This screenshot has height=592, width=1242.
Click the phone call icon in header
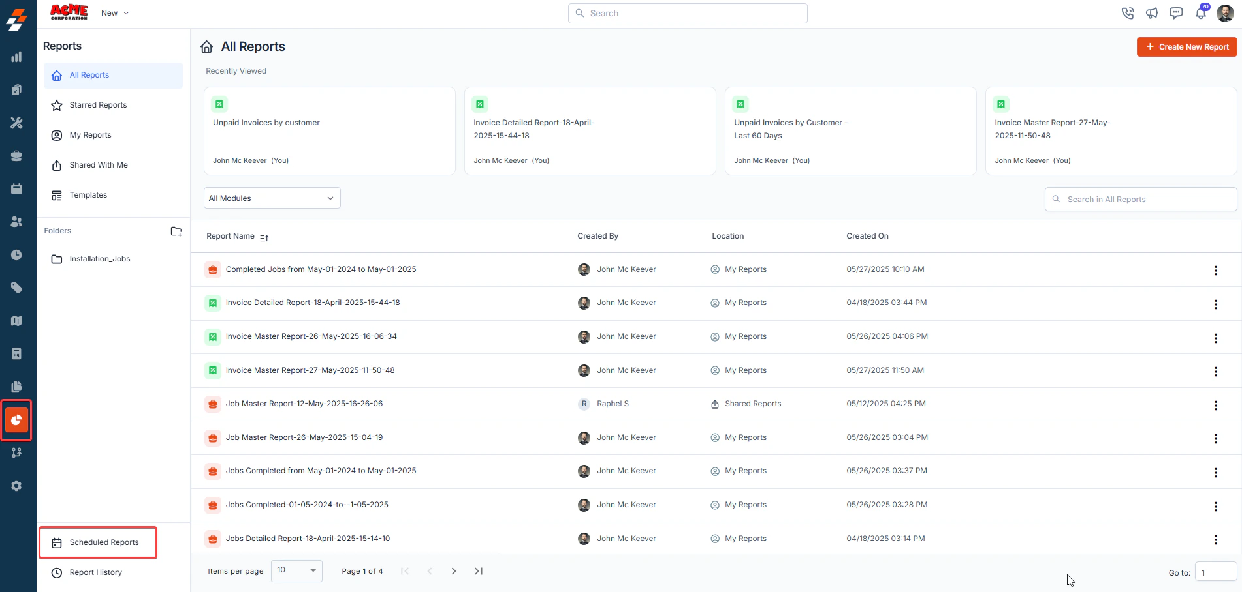(1128, 13)
